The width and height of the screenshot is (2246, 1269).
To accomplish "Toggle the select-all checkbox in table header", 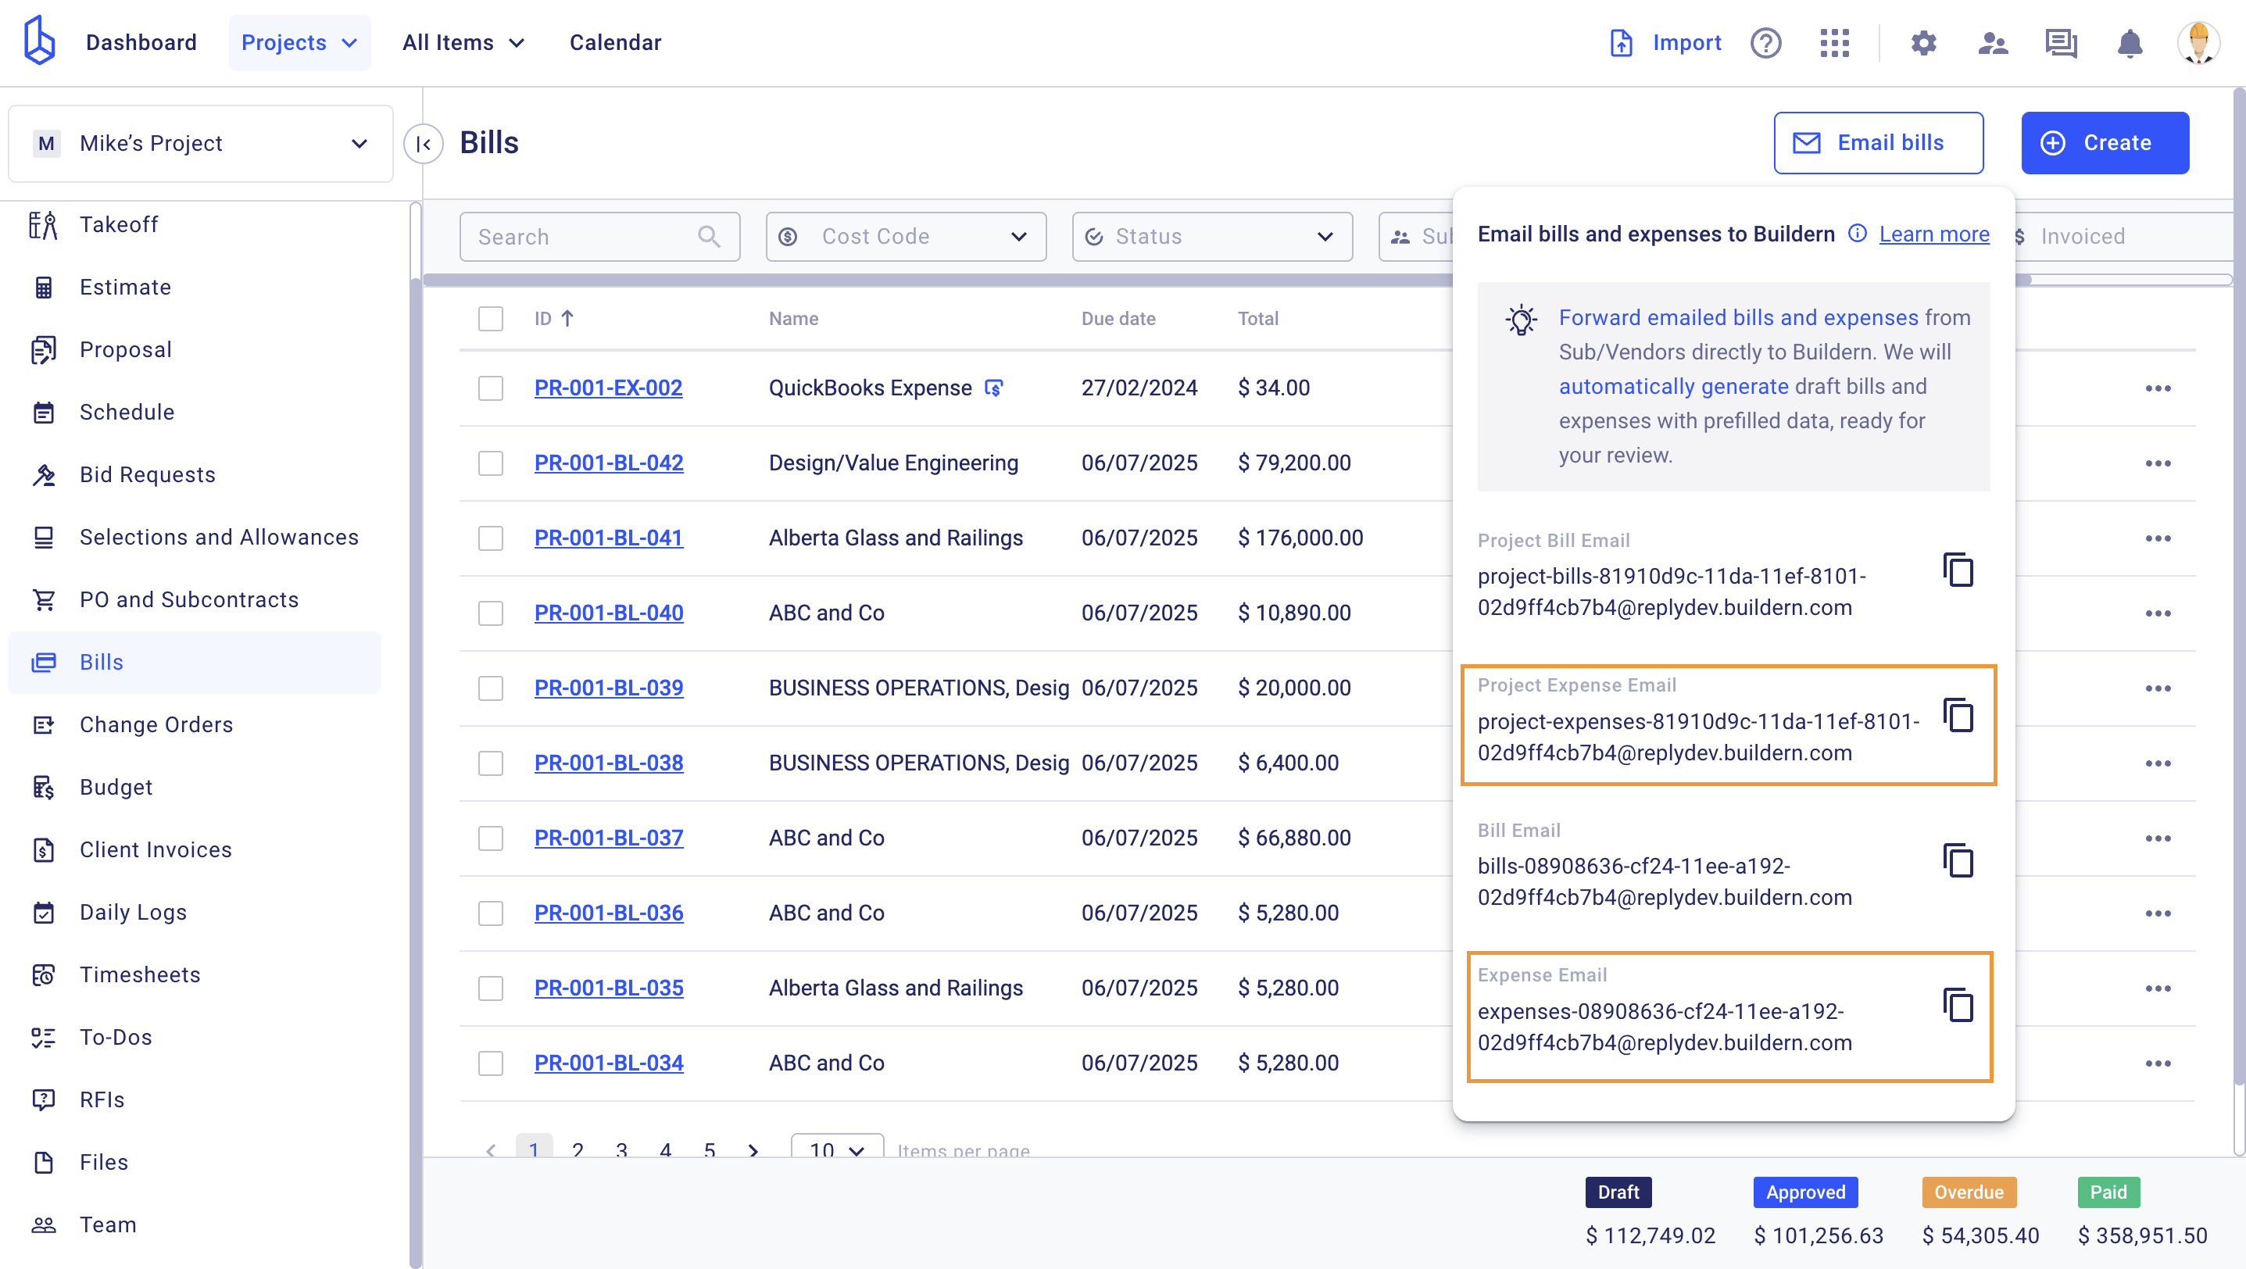I will (491, 319).
